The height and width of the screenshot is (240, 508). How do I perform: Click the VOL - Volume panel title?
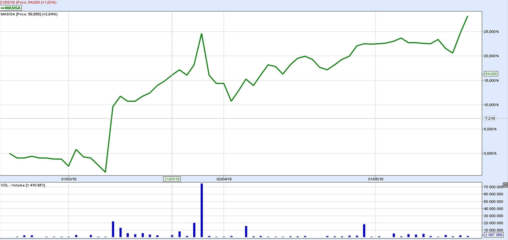(23, 185)
